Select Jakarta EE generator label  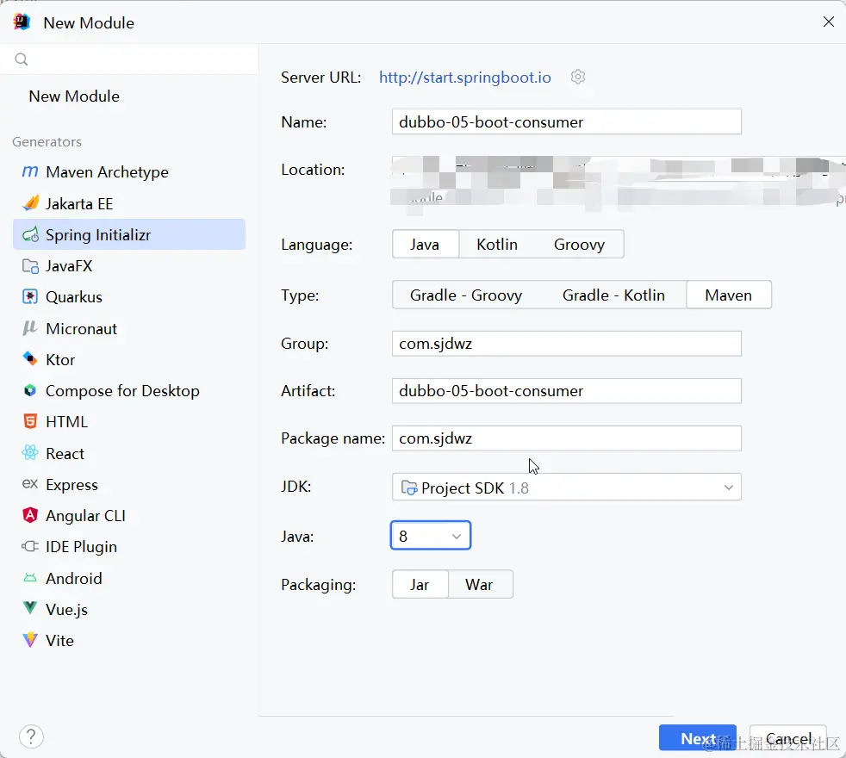tap(79, 203)
